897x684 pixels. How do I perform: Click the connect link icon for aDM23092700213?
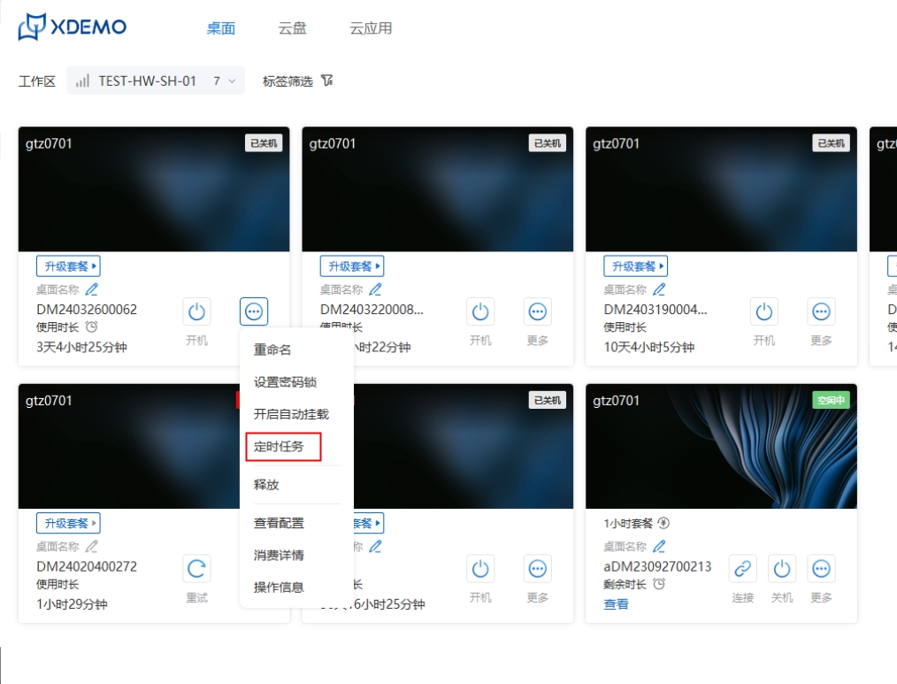pos(743,569)
